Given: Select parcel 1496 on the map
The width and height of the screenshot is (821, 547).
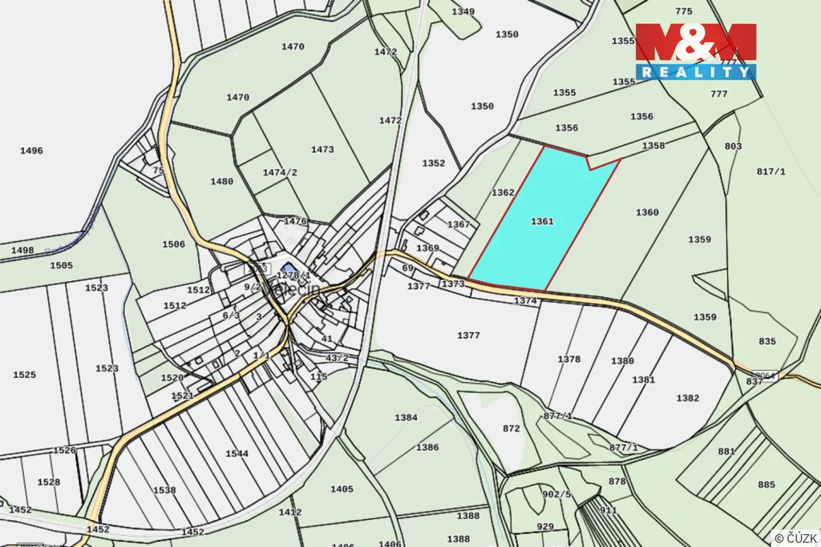Looking at the screenshot, I should point(32,151).
